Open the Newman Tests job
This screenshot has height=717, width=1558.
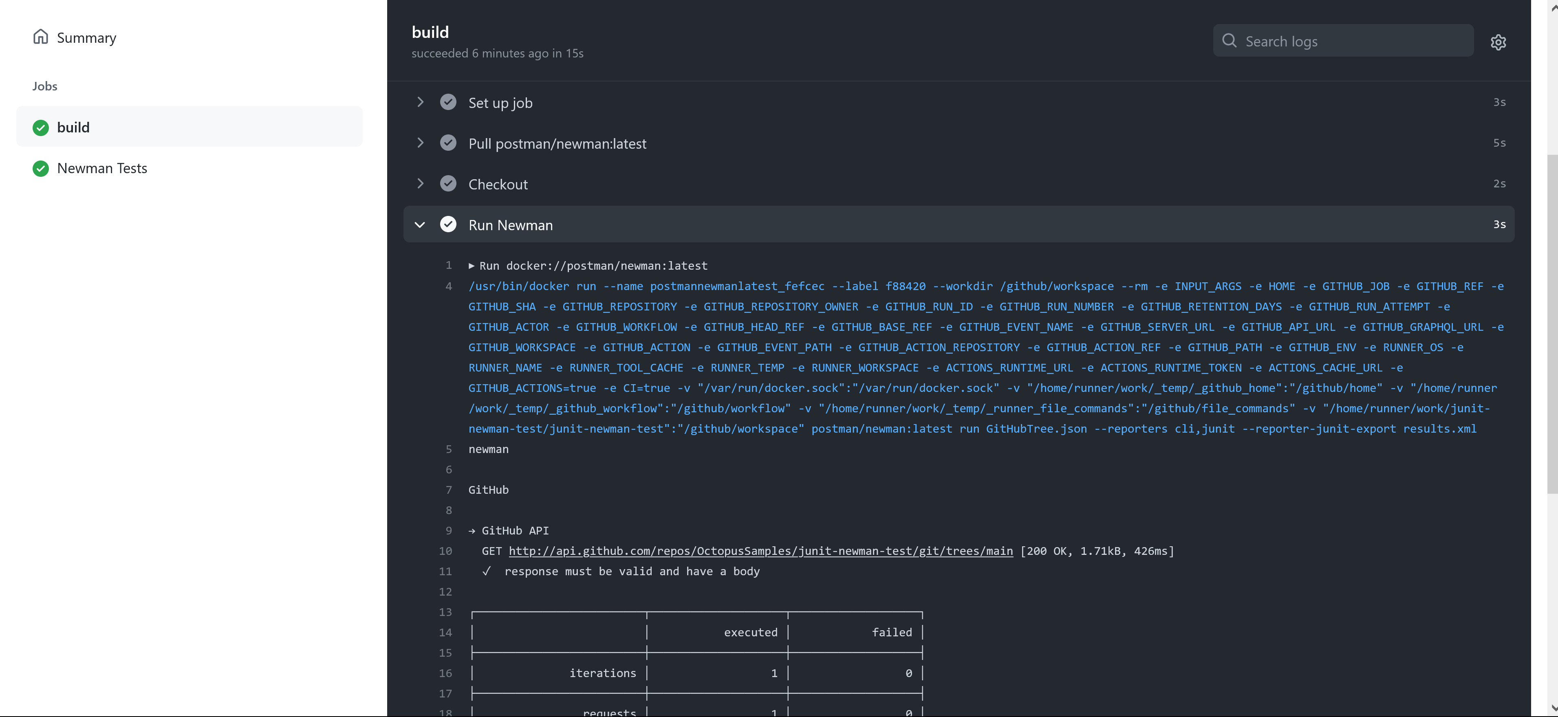(x=102, y=169)
